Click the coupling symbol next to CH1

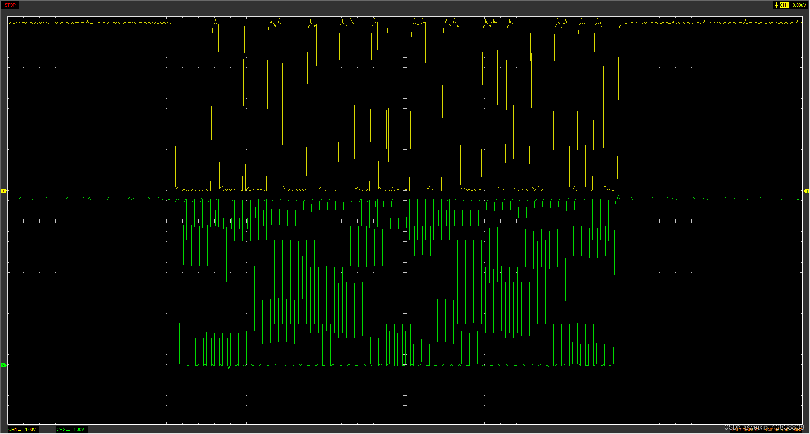[x=20, y=429]
